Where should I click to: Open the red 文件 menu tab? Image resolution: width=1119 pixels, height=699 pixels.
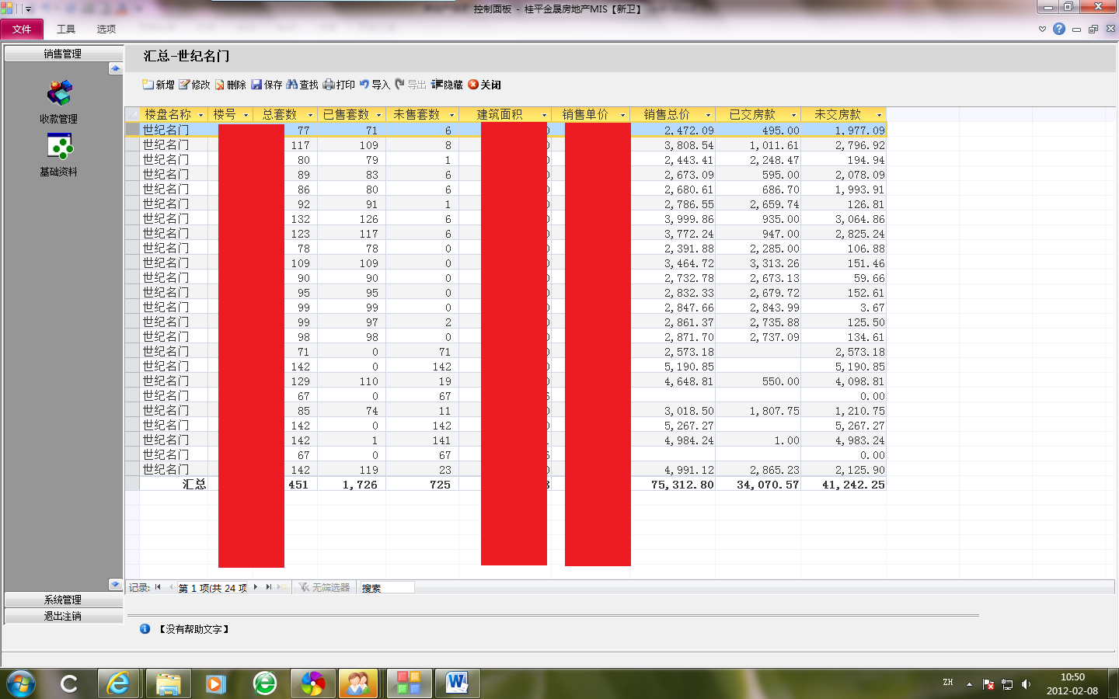(22, 29)
